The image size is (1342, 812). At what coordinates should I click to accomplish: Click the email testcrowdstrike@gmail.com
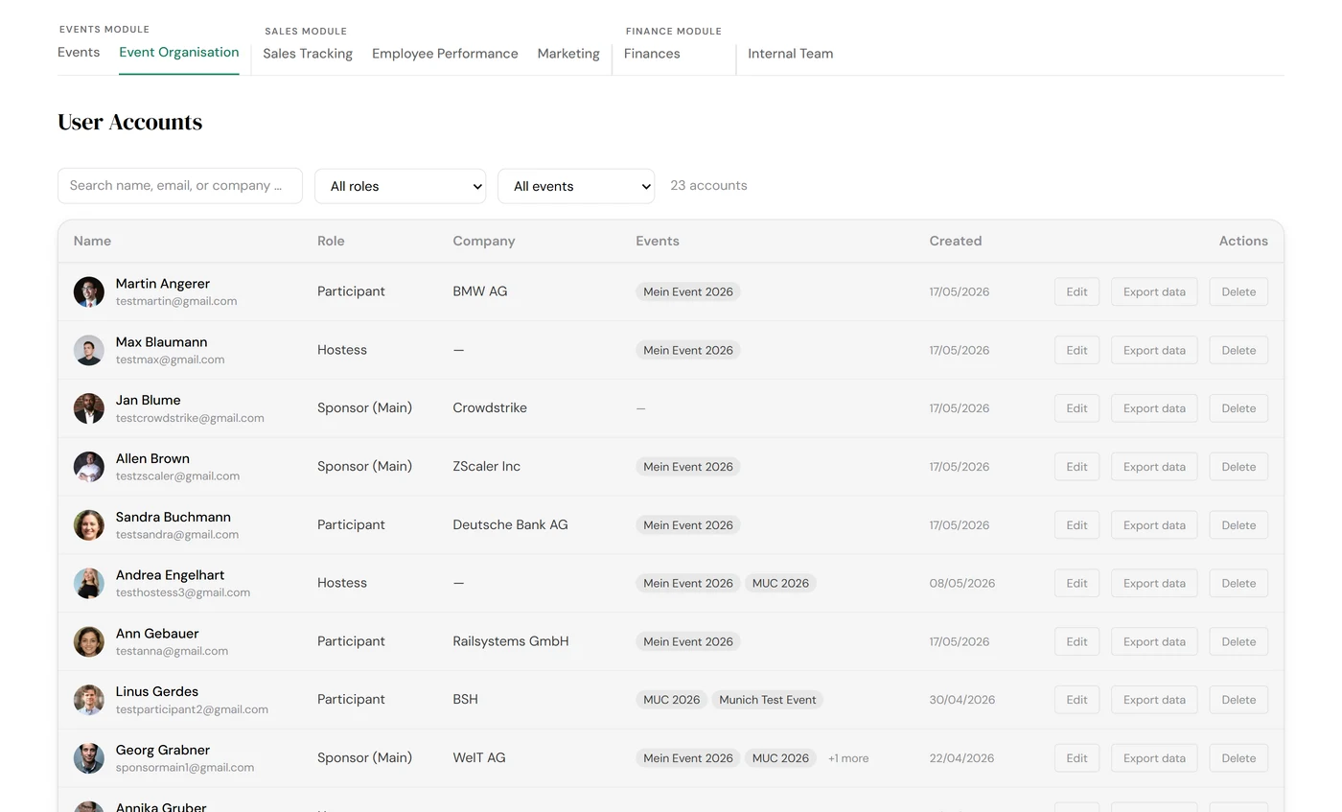pos(190,418)
